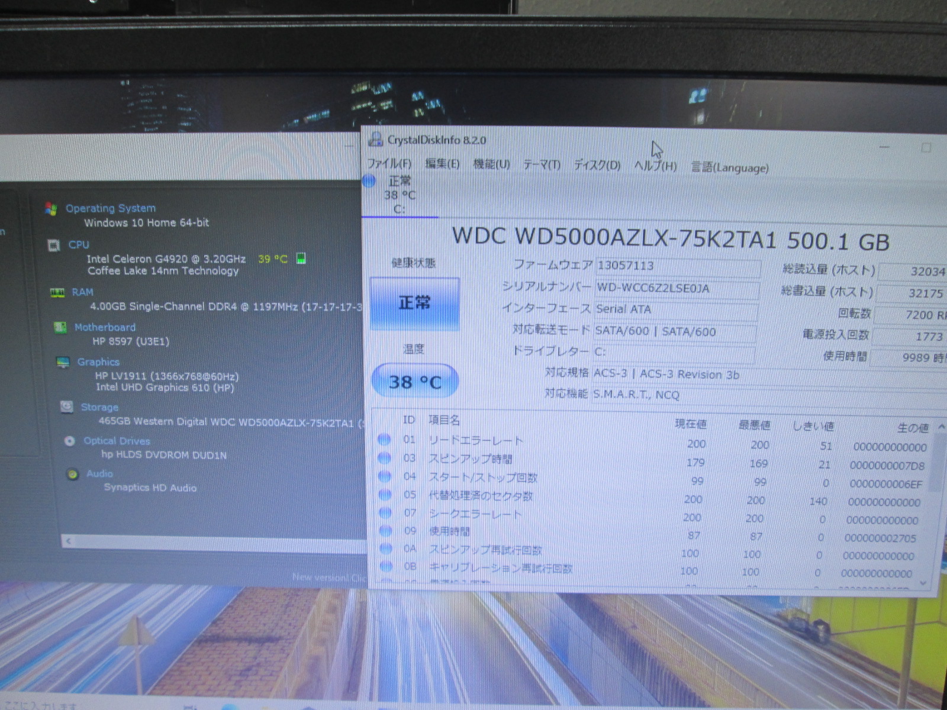The width and height of the screenshot is (947, 710).
Task: Click the Graphics monitor icon
Action: [63, 362]
